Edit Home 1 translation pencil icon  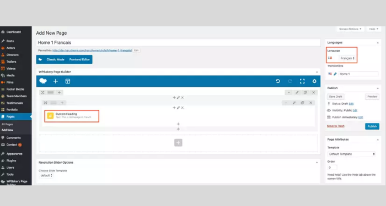pos(335,74)
